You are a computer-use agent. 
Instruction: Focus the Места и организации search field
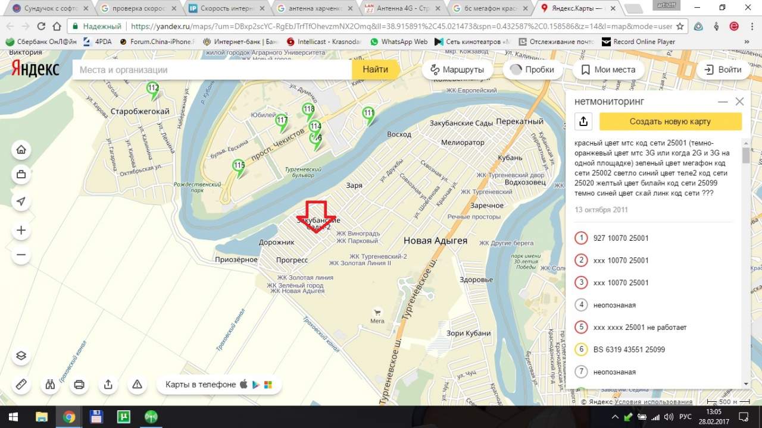(212, 70)
